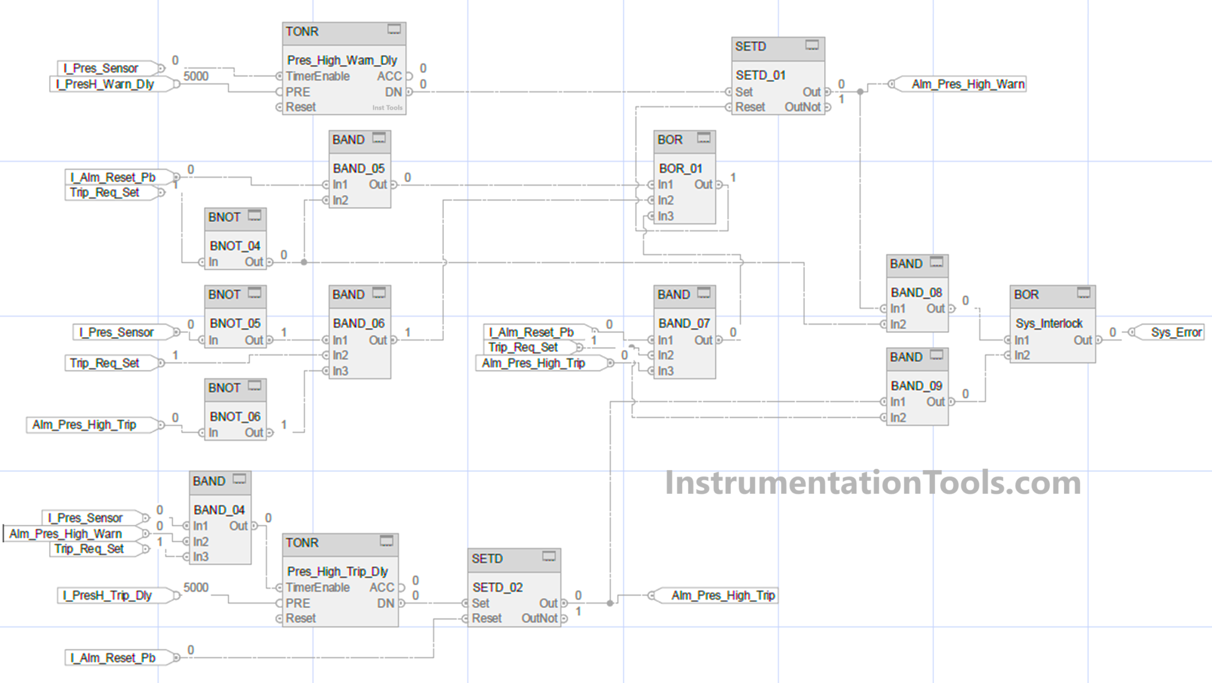Open properties button on BAND_09 block

936,355
